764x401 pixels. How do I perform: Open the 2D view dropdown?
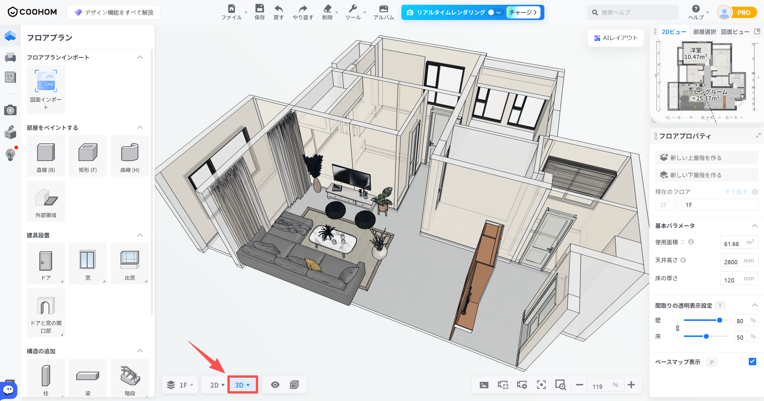[x=217, y=385]
